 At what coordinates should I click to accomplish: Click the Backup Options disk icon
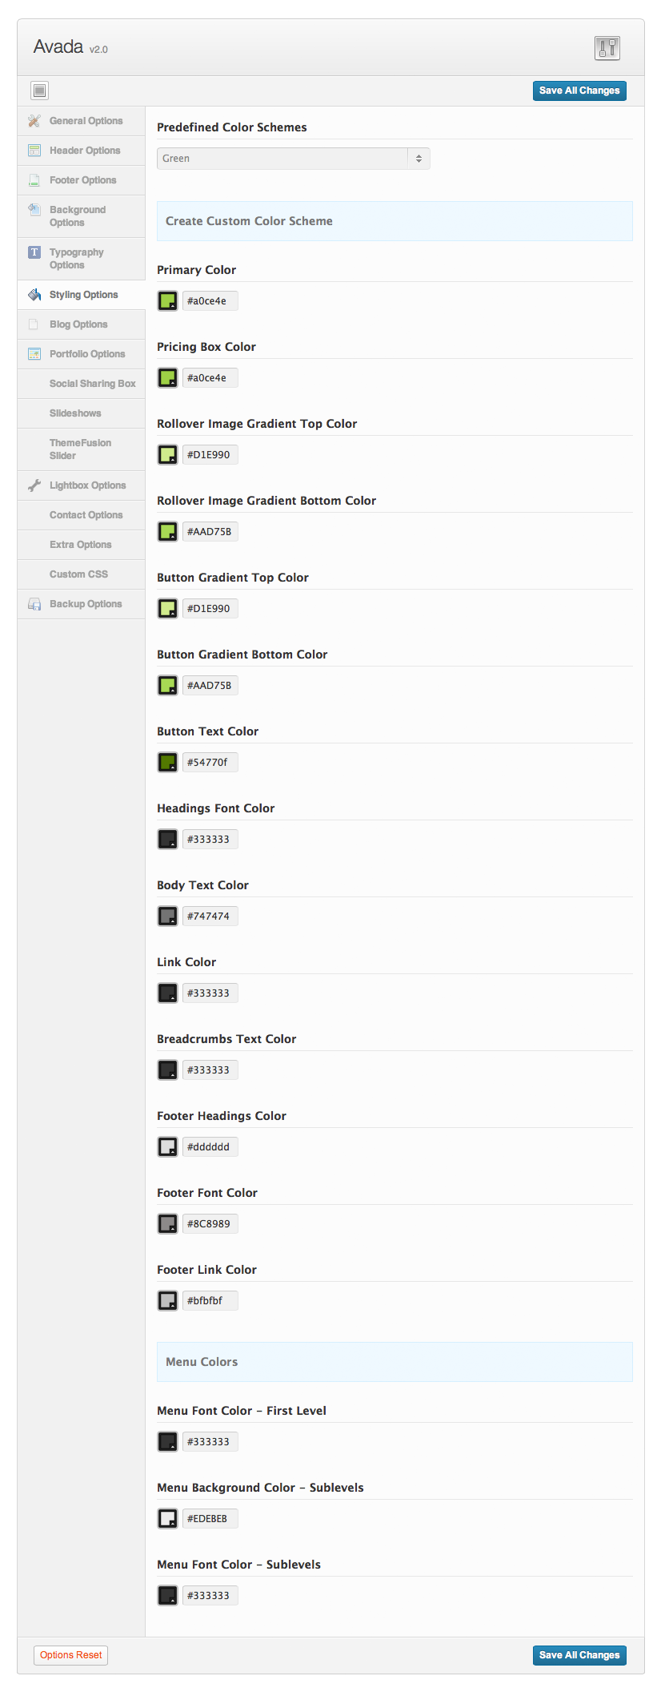tap(34, 604)
